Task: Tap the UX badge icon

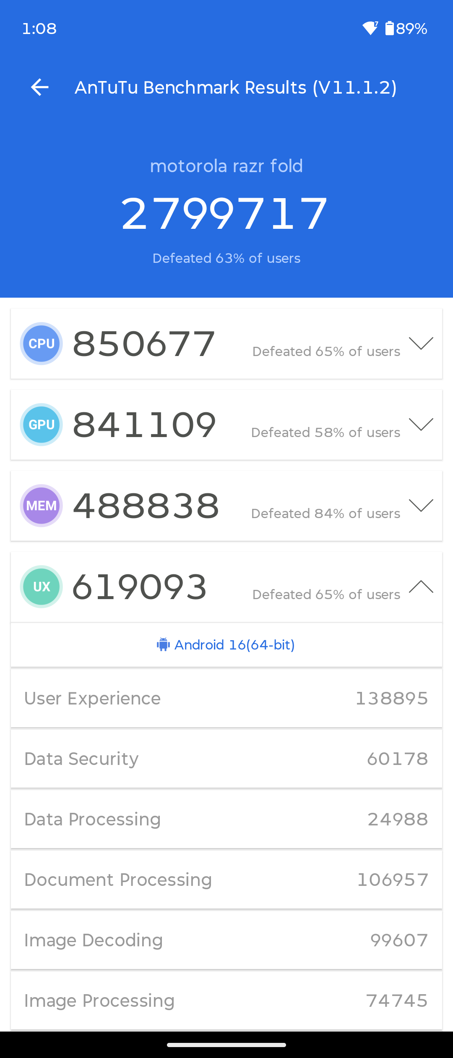Action: (x=42, y=587)
